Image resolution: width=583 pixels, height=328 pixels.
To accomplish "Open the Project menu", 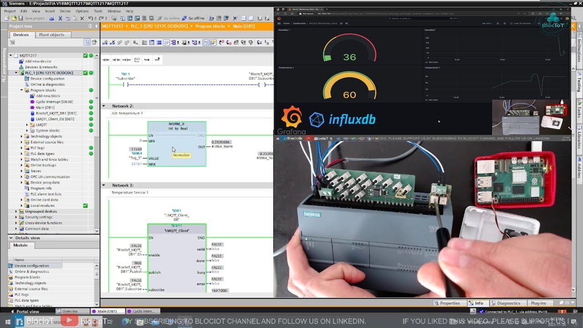I will tap(10, 11).
